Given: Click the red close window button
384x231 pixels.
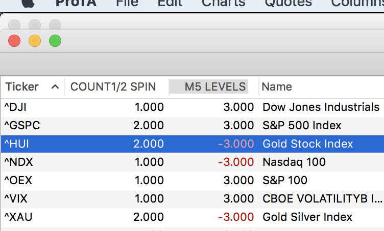Looking at the screenshot, I should click(14, 41).
